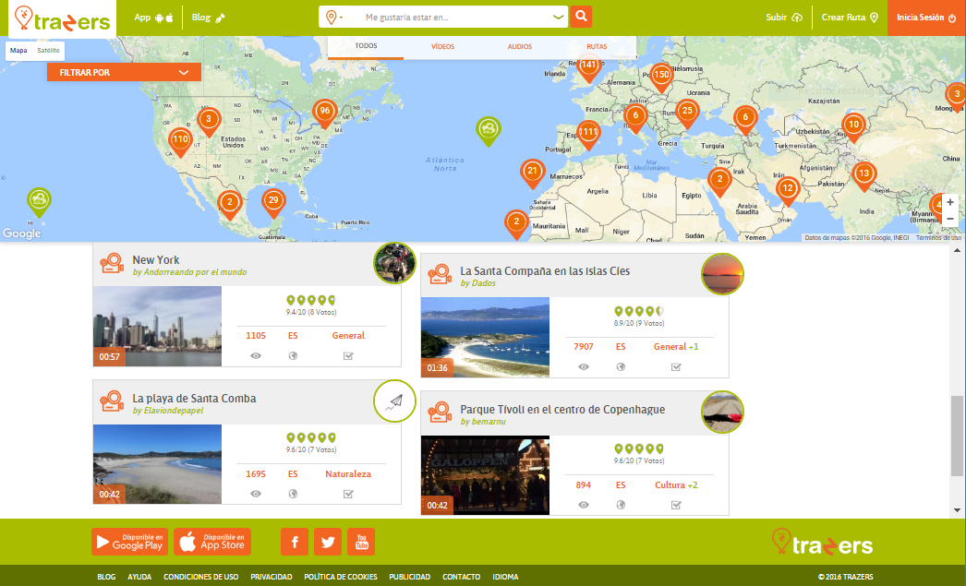Image resolution: width=966 pixels, height=586 pixels.
Task: Click the map marker with 110
Action: pos(180,141)
